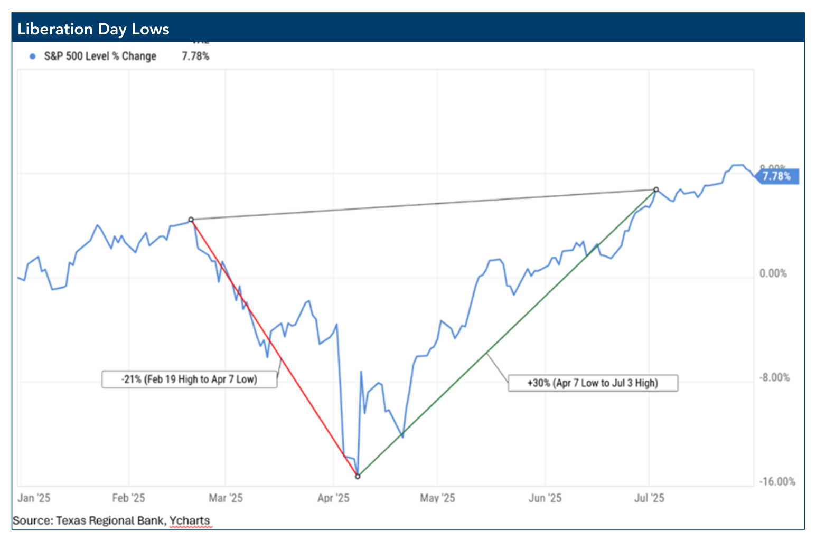This screenshot has width=816, height=541.
Task: Click the 0.00% y-axis label
Action: click(x=773, y=273)
